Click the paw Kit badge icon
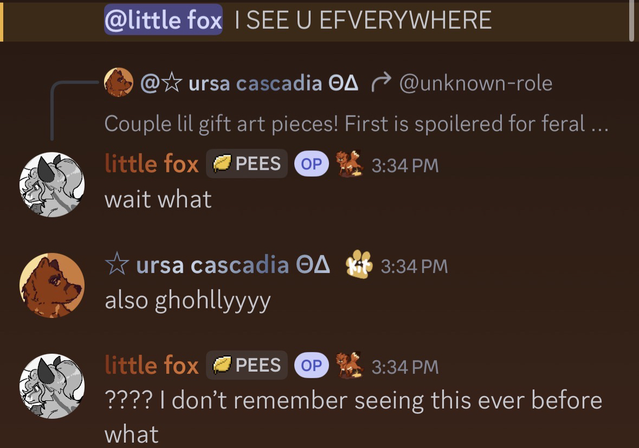Screen dimensions: 639x448 360,265
